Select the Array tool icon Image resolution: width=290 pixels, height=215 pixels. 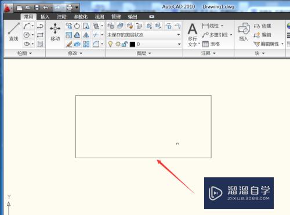point(86,44)
